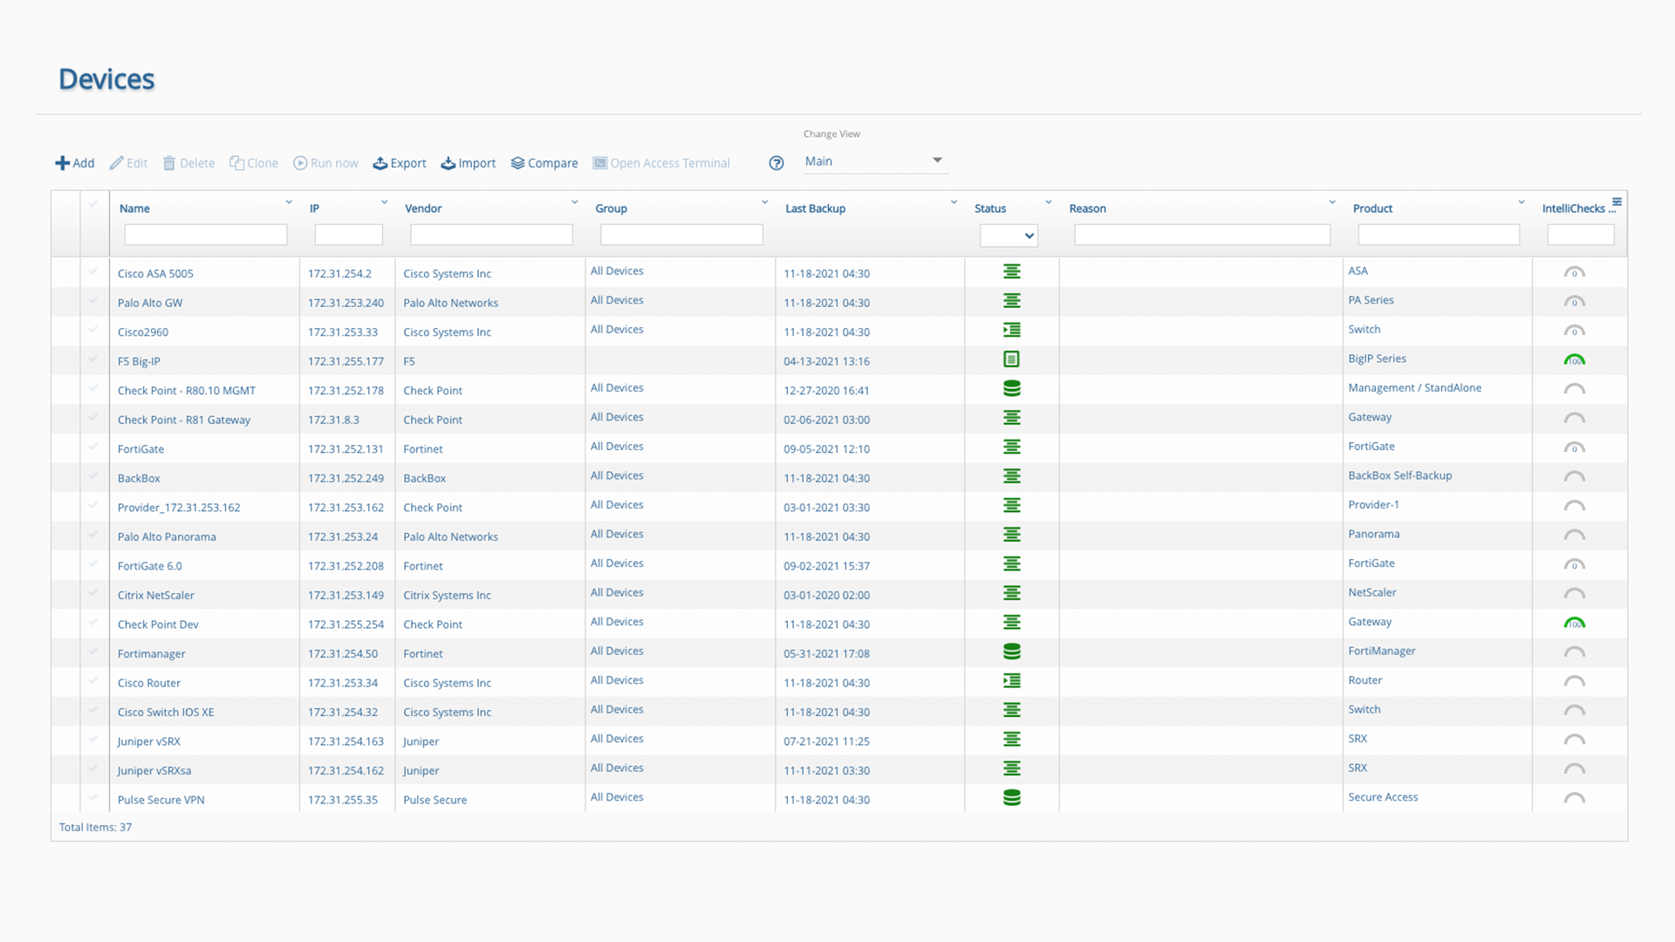Check the Pulse Secure VPN row checkbox
The image size is (1675, 942).
92,797
